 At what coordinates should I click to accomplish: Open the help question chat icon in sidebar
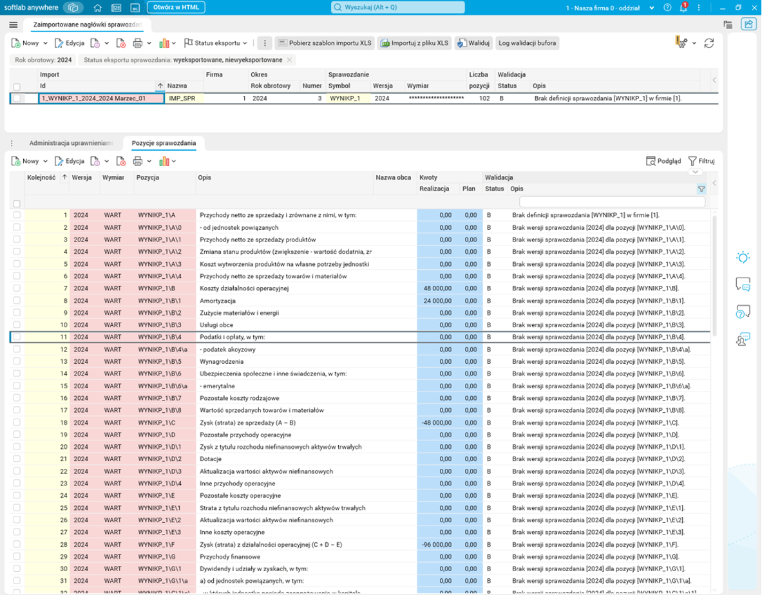pos(743,312)
